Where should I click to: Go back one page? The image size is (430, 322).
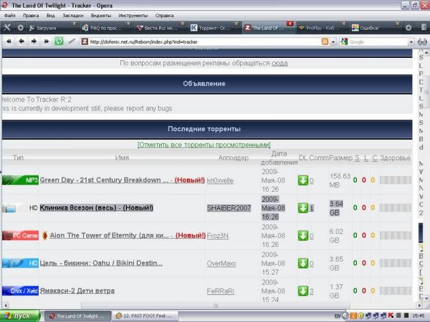click(21, 42)
